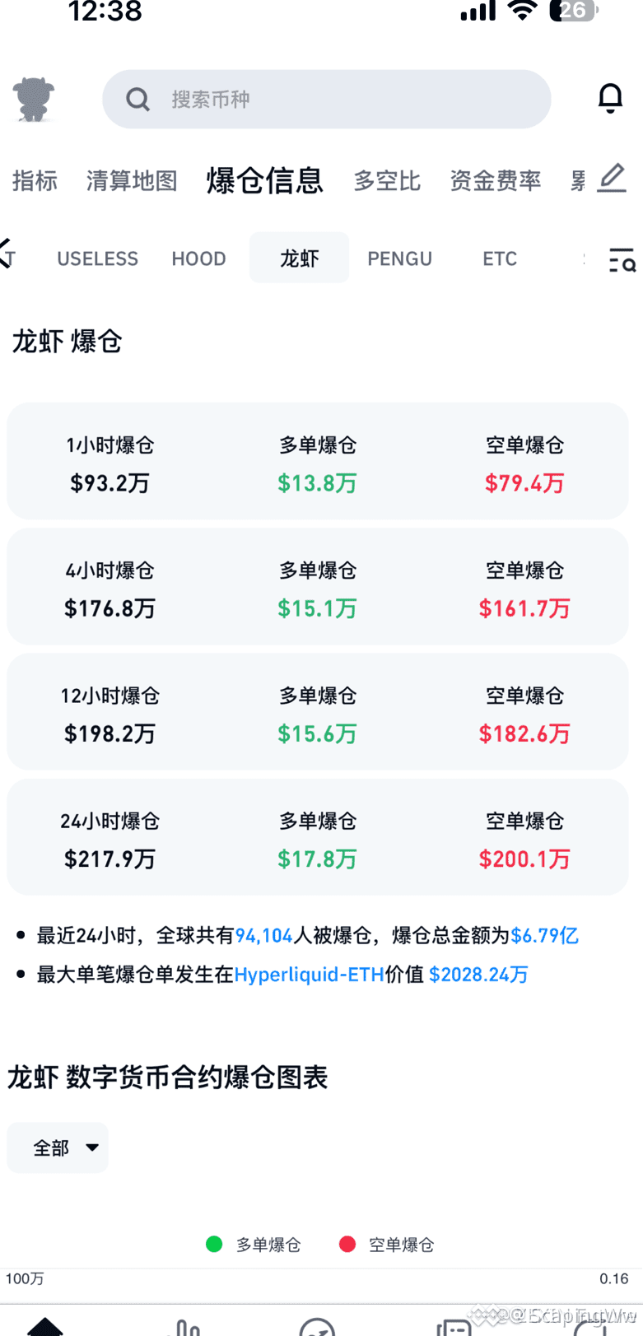The width and height of the screenshot is (643, 1336).
Task: Open the bar chart bottom navigation icon
Action: tap(183, 1326)
